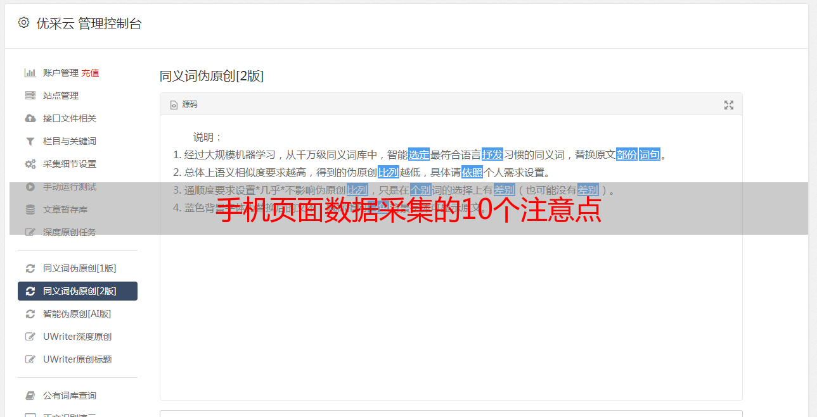Click the highlighted 选定 synonym word

tap(419, 154)
